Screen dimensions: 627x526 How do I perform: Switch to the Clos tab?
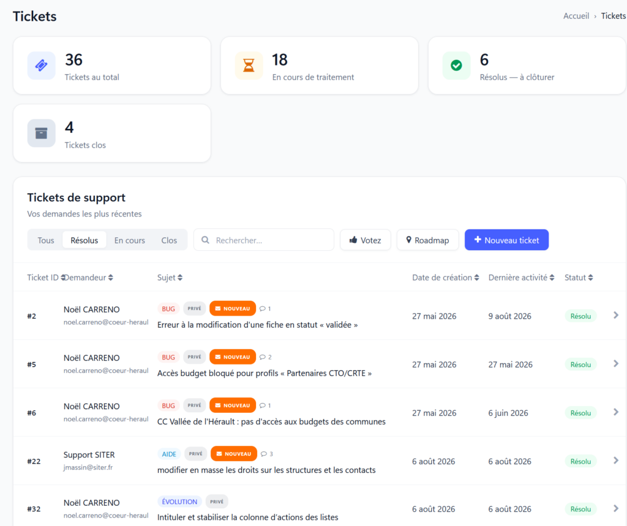(169, 240)
